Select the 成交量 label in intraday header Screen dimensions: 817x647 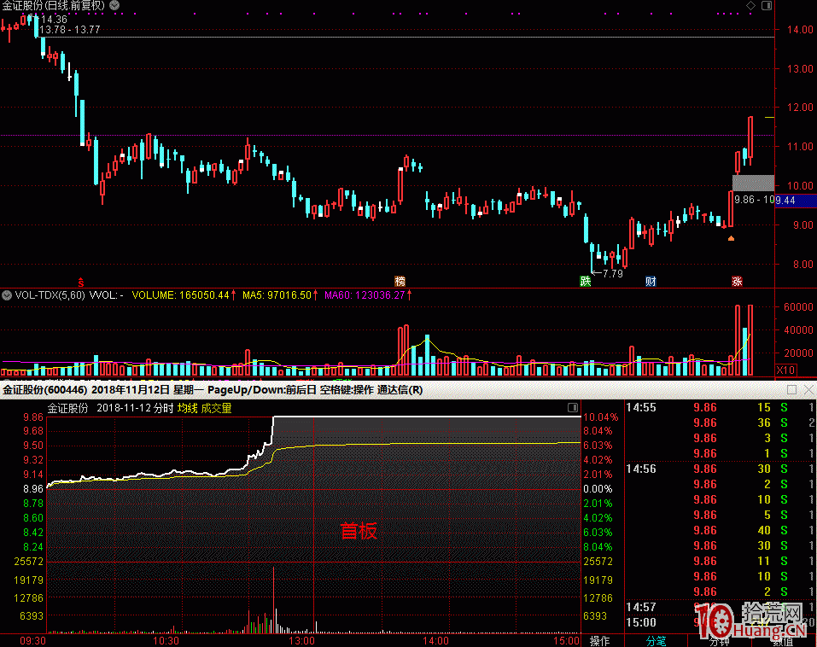pyautogui.click(x=216, y=408)
